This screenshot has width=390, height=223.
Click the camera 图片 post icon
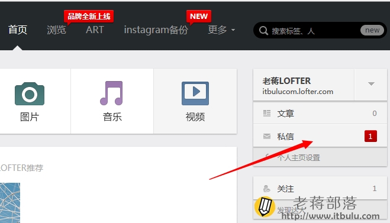(30, 94)
